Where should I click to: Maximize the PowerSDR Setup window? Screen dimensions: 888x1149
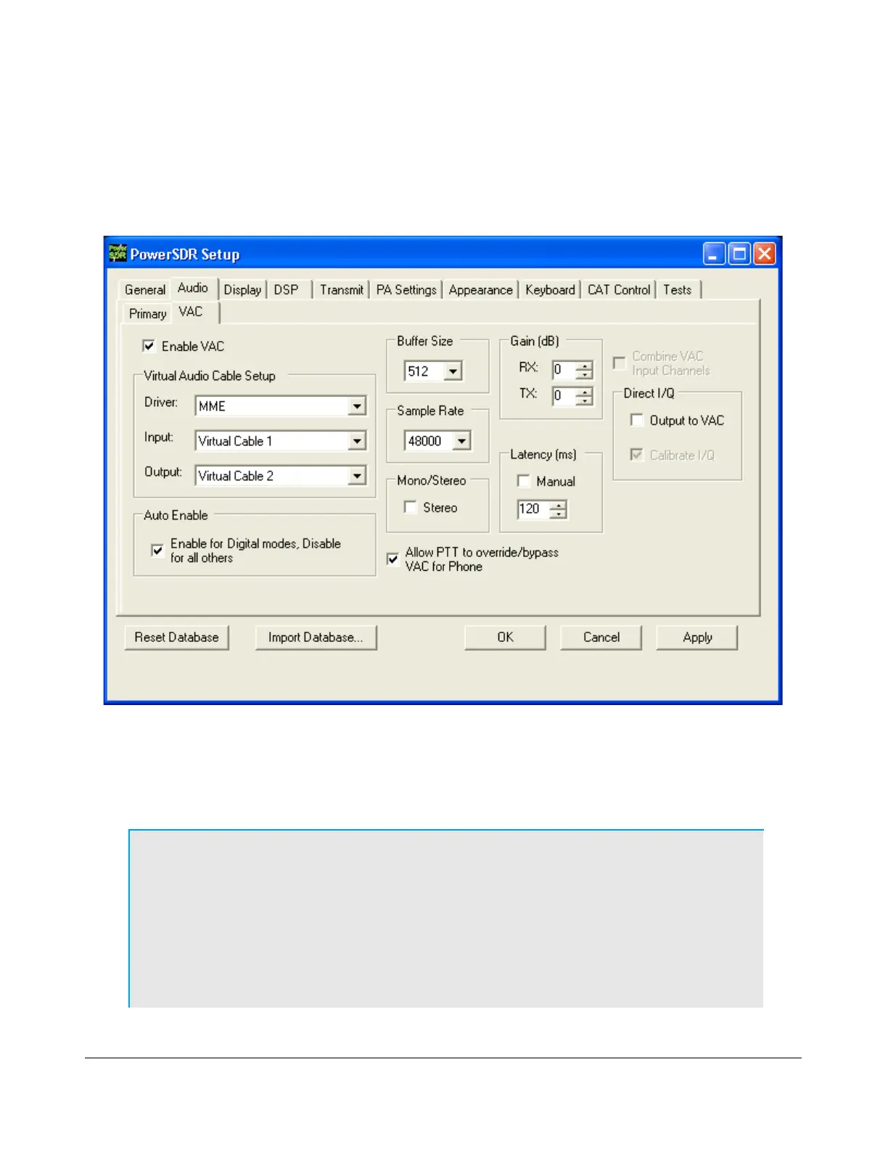(739, 254)
